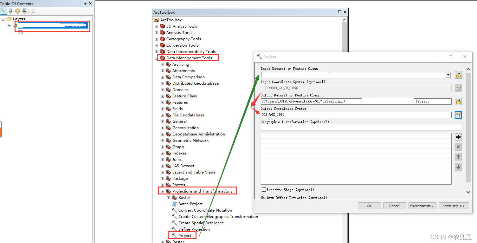Viewport: 477px width, 243px height.
Task: Click the ArcToolbox scroll up arrow
Action: (345, 20)
